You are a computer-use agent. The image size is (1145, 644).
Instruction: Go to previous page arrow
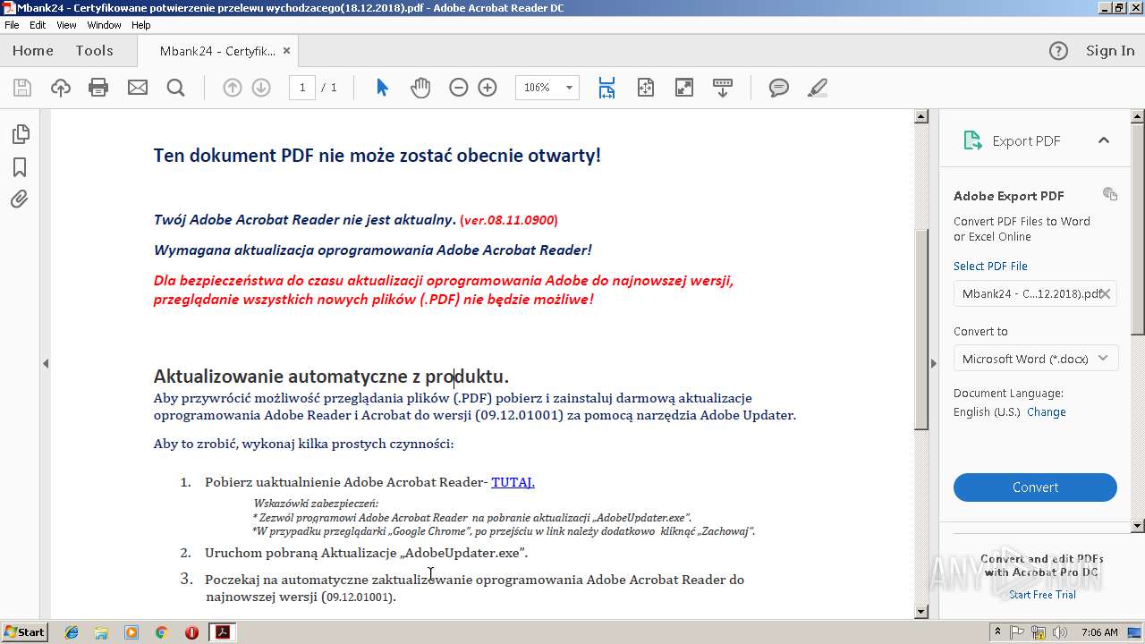pyautogui.click(x=233, y=88)
